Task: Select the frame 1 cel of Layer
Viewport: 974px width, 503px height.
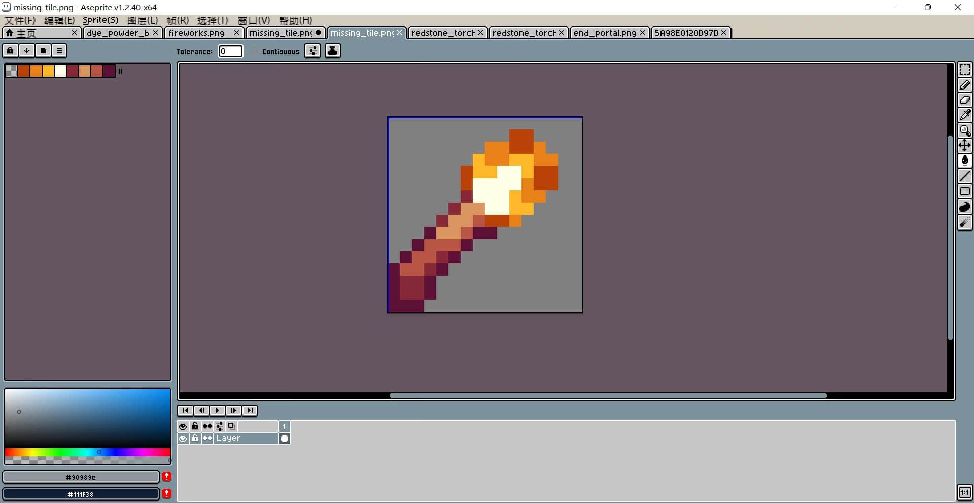Action: [x=285, y=439]
